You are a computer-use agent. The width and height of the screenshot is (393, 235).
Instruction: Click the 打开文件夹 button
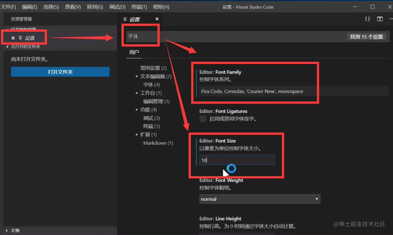point(60,71)
